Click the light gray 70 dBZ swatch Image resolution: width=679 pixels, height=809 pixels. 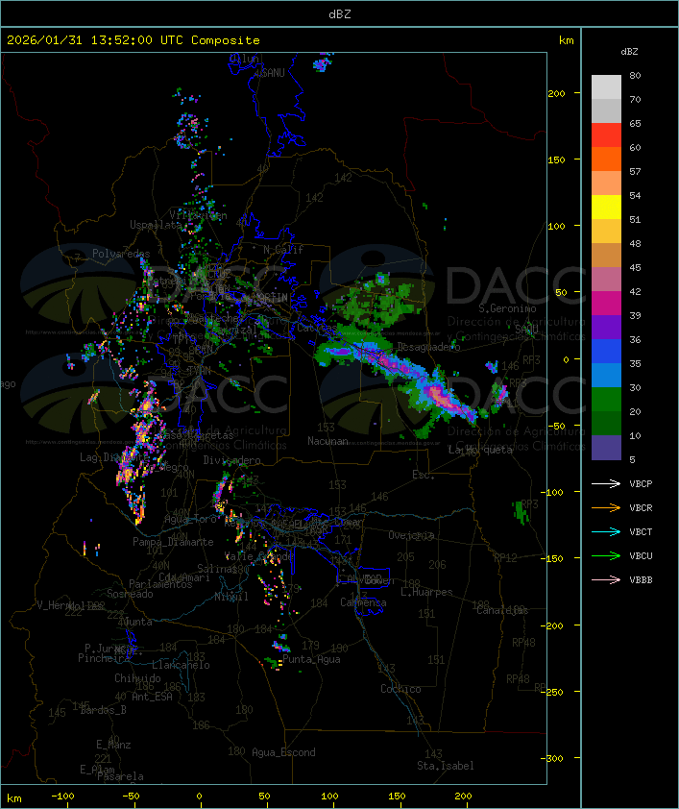pyautogui.click(x=606, y=86)
